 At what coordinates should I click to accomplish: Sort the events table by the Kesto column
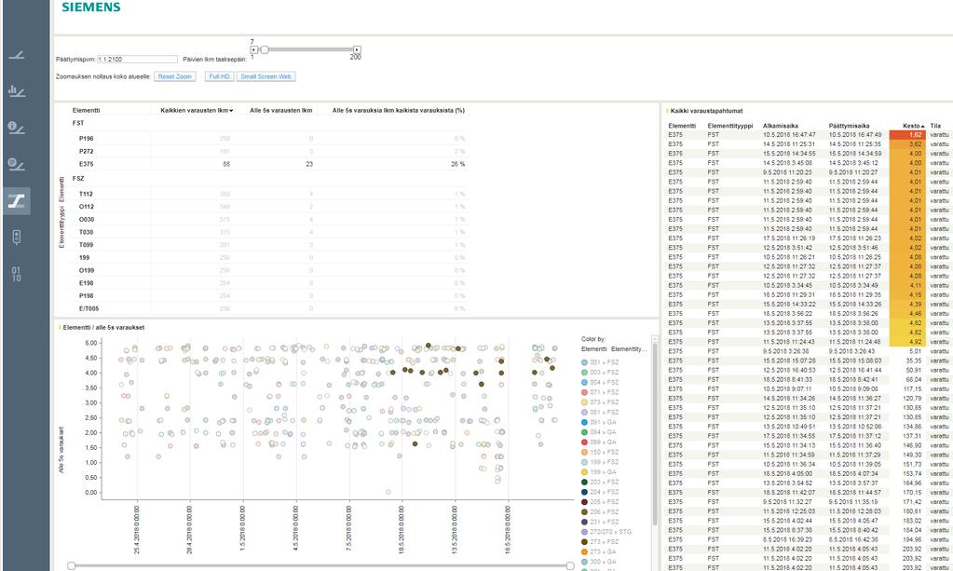point(913,126)
